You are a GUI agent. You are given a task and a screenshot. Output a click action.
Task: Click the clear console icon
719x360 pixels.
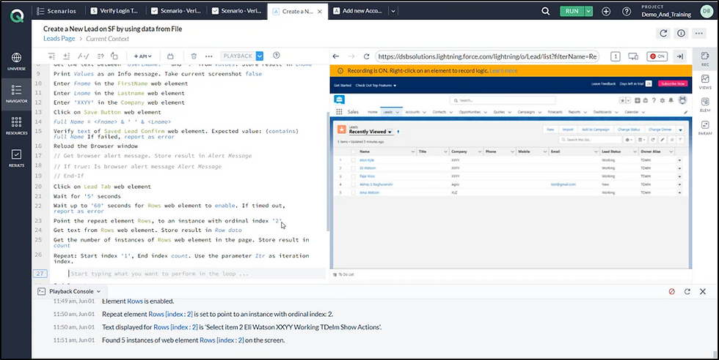click(672, 291)
